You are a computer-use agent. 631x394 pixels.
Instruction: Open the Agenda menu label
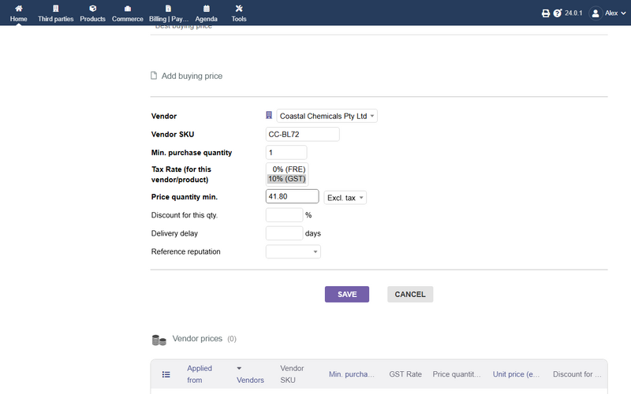(x=207, y=19)
